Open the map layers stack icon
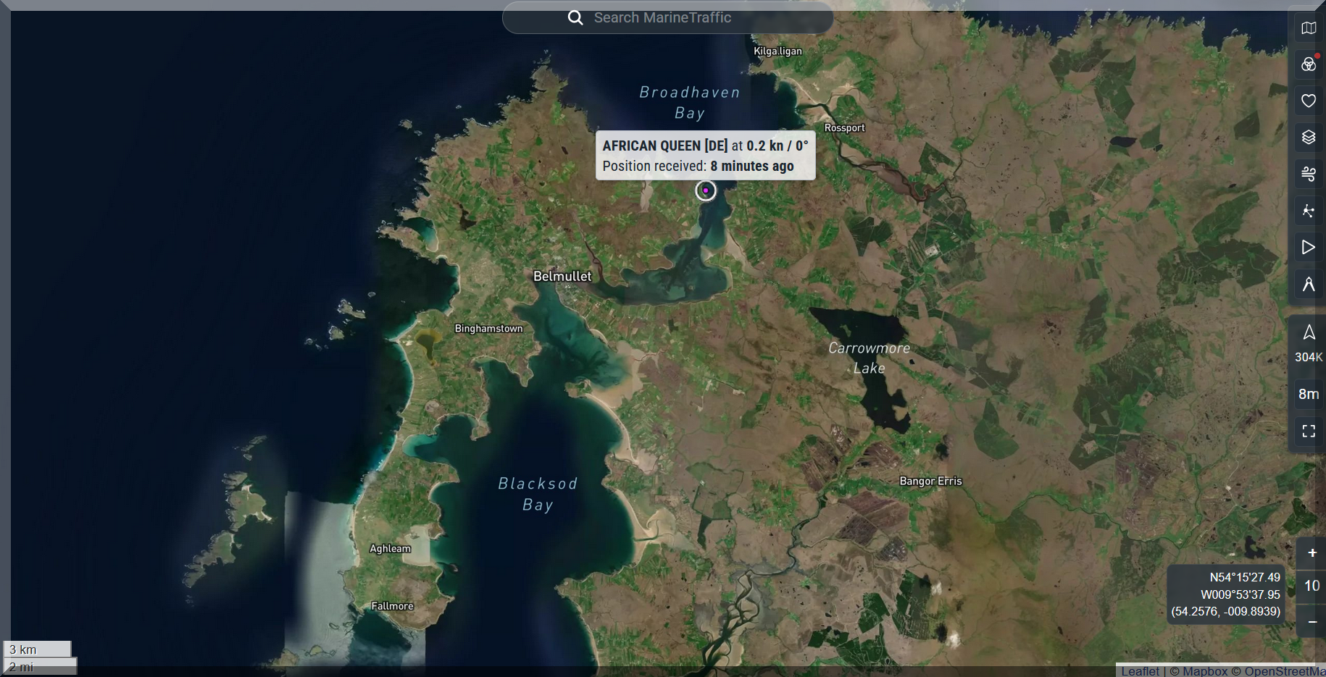1326x677 pixels. [1308, 138]
